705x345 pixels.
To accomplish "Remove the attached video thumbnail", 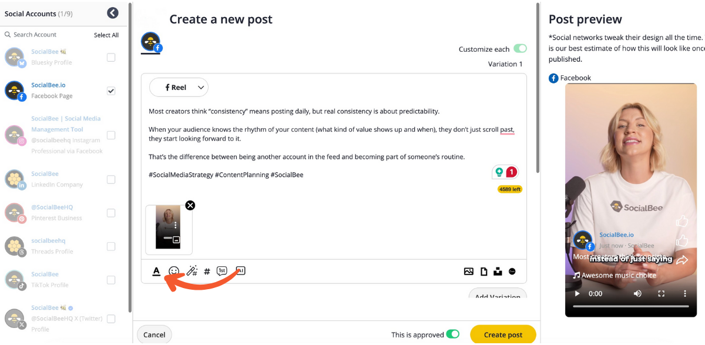I will click(x=190, y=205).
